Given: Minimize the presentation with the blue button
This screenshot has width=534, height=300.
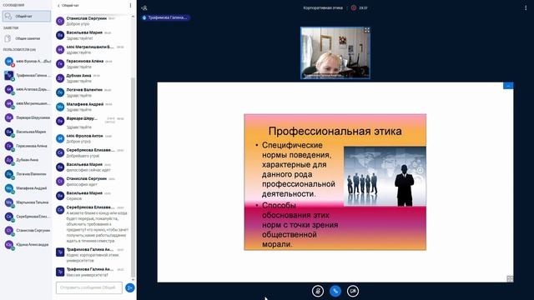Looking at the screenshot, I should tap(508, 85).
